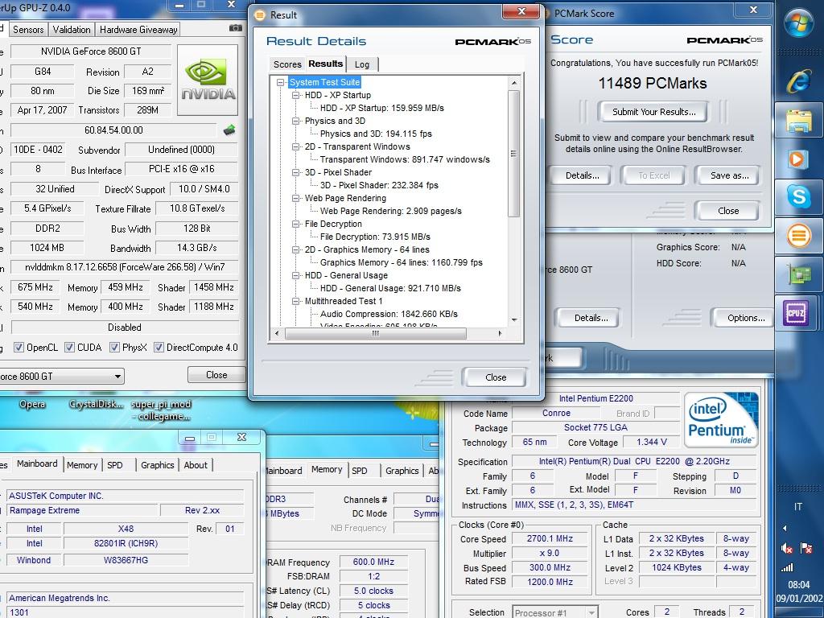Open the super_pi_mod desktop shortcut
This screenshot has width=824, height=618.
[161, 410]
